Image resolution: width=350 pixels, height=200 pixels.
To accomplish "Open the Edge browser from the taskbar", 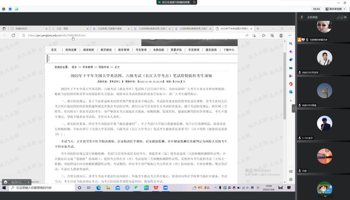I will pyautogui.click(x=98, y=188).
